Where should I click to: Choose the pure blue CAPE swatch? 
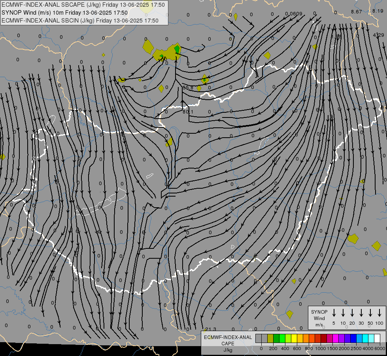354,339
